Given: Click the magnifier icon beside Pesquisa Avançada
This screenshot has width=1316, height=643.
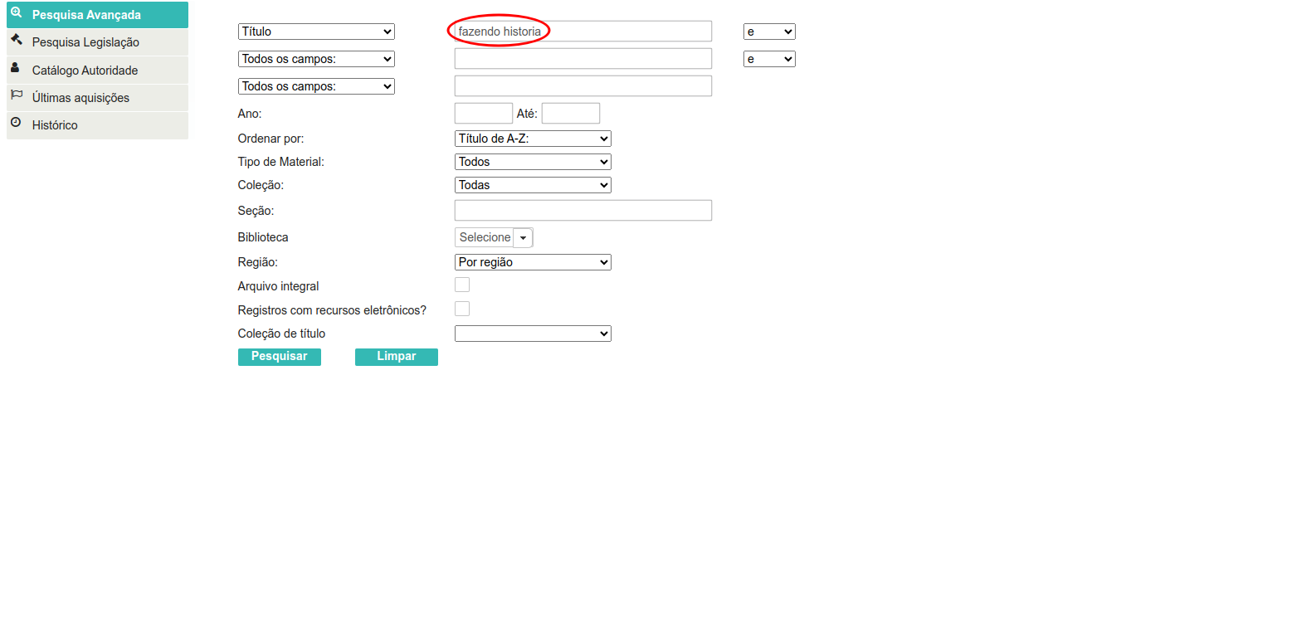Looking at the screenshot, I should click(x=16, y=12).
